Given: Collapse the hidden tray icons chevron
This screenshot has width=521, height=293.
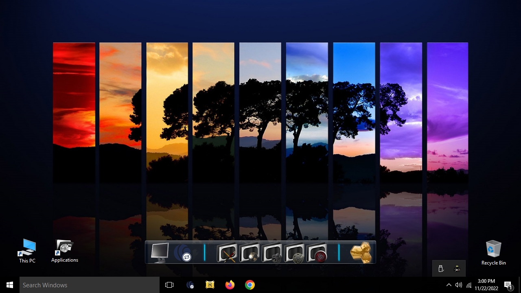Looking at the screenshot, I should pyautogui.click(x=449, y=285).
